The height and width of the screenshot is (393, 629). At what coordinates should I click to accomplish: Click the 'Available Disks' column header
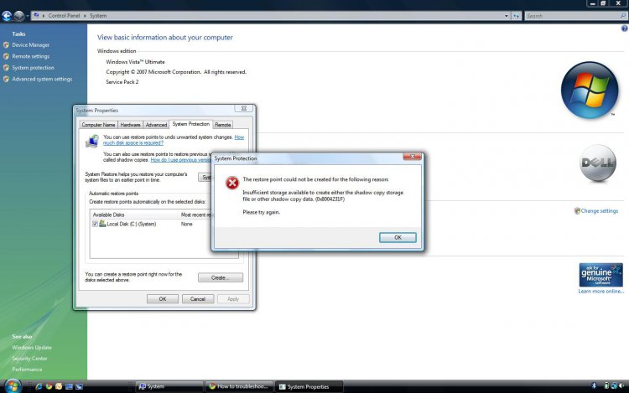[134, 215]
